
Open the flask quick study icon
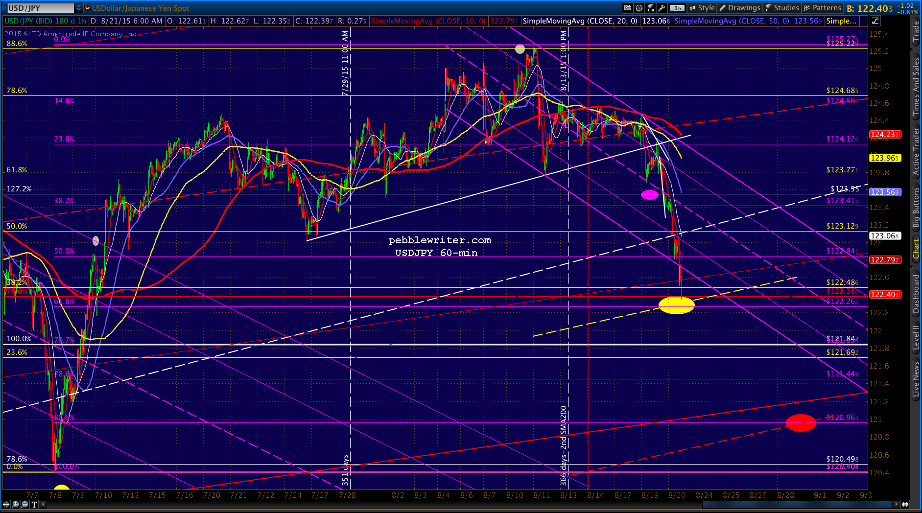coord(651,8)
